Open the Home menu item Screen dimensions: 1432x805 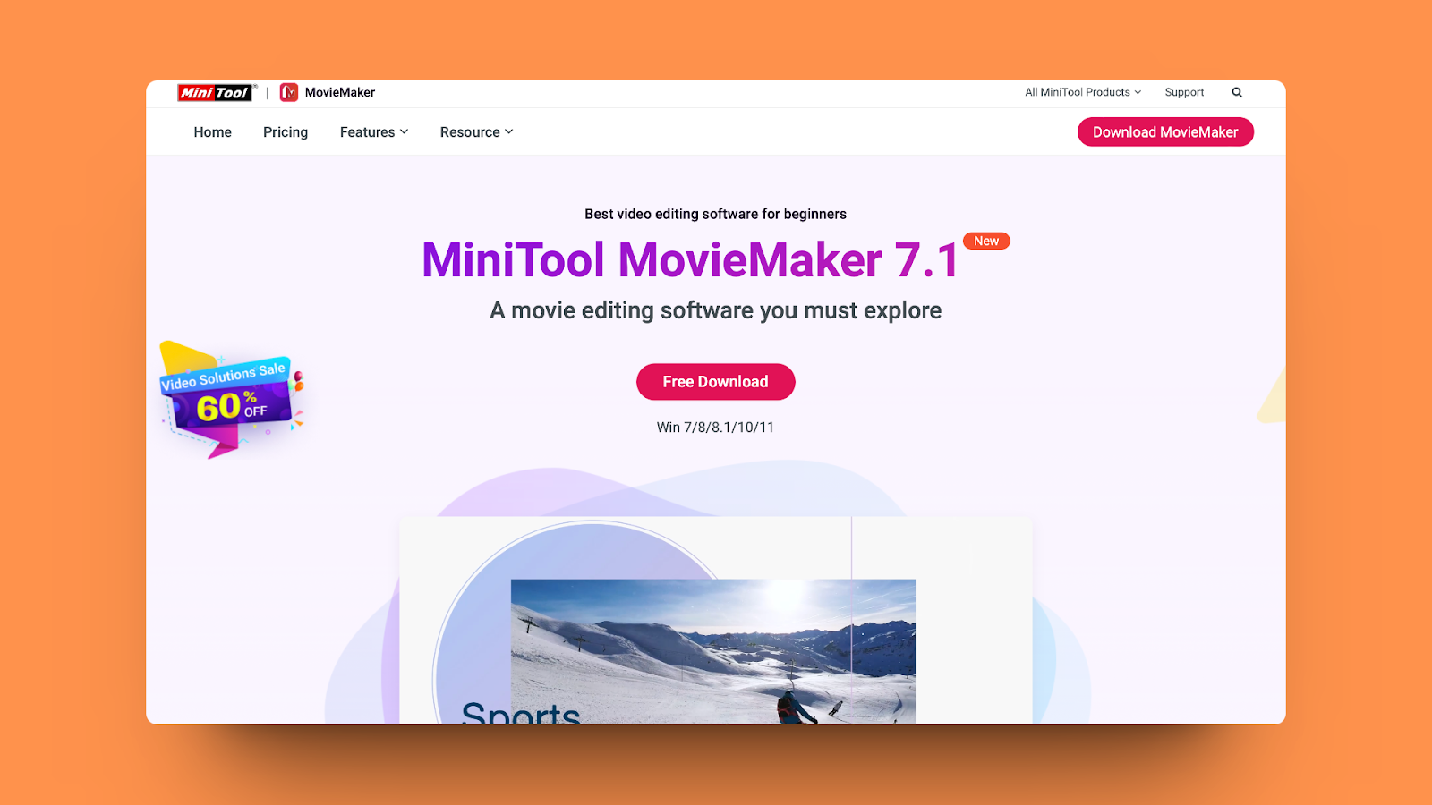pyautogui.click(x=212, y=131)
